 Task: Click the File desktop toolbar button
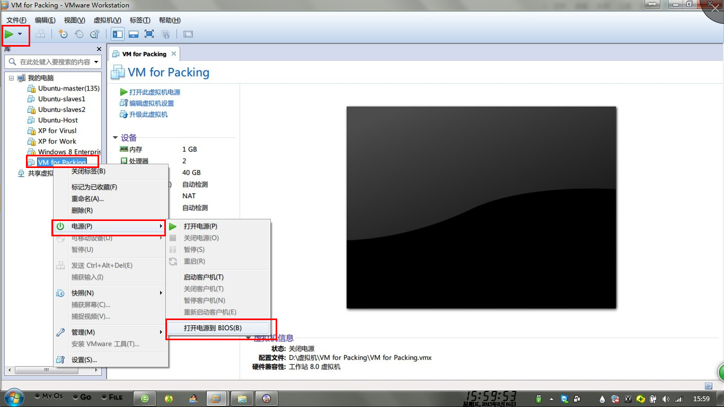click(x=112, y=396)
